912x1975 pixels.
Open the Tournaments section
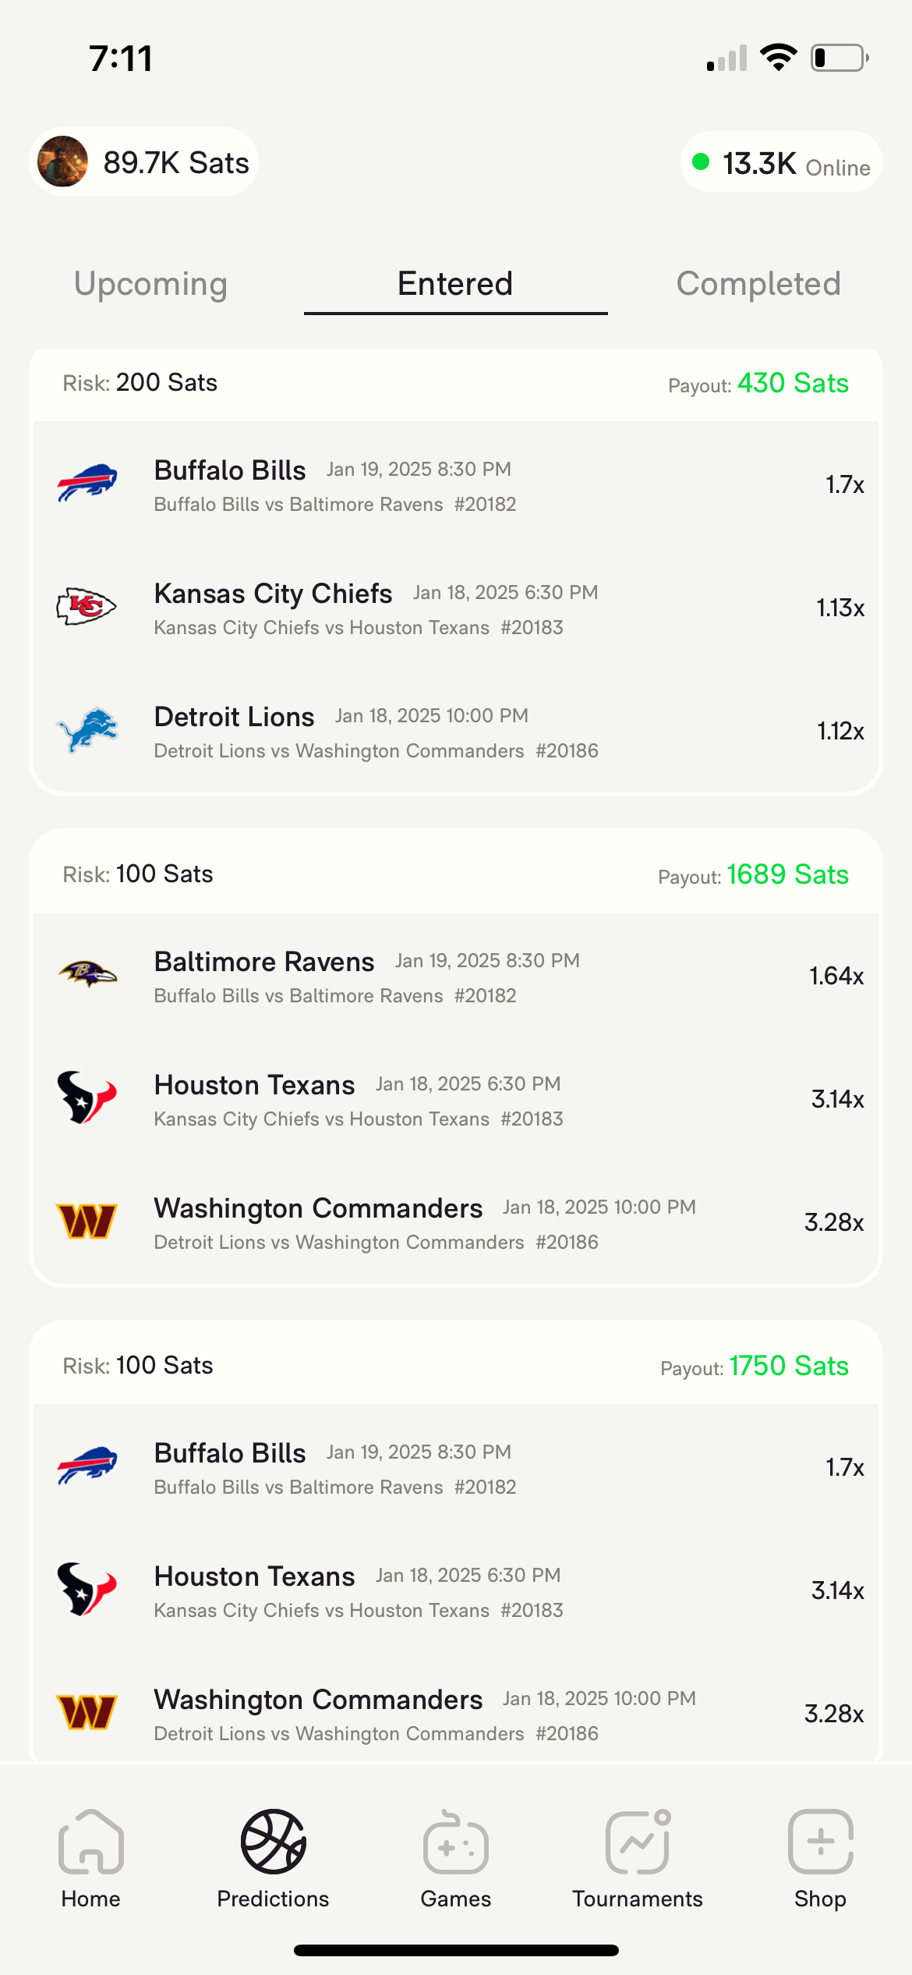click(638, 1856)
